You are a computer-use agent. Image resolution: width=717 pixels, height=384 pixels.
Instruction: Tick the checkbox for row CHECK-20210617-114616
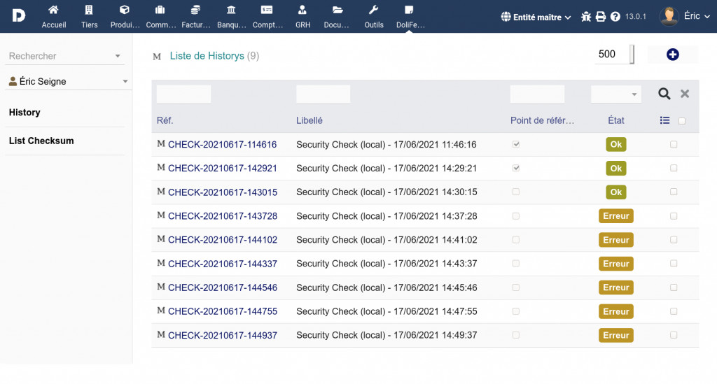click(674, 145)
